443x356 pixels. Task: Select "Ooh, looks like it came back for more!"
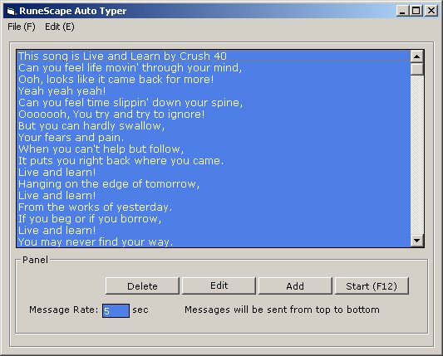[214, 80]
